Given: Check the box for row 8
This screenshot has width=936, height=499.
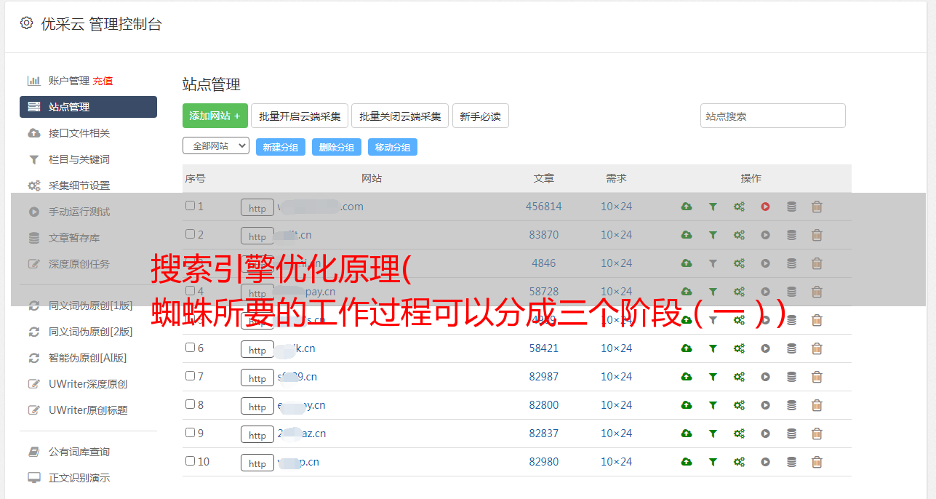Looking at the screenshot, I should pyautogui.click(x=190, y=404).
